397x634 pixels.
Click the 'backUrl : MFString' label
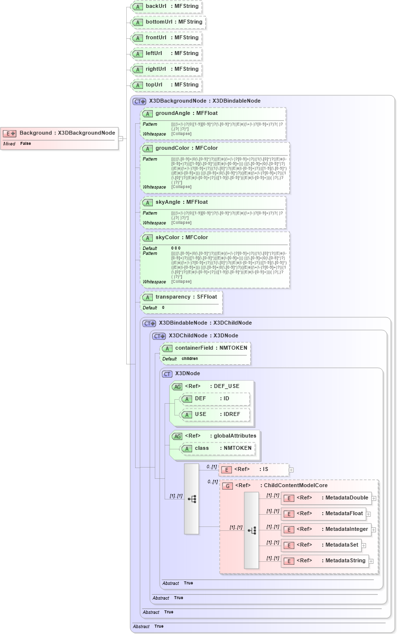pyautogui.click(x=172, y=6)
